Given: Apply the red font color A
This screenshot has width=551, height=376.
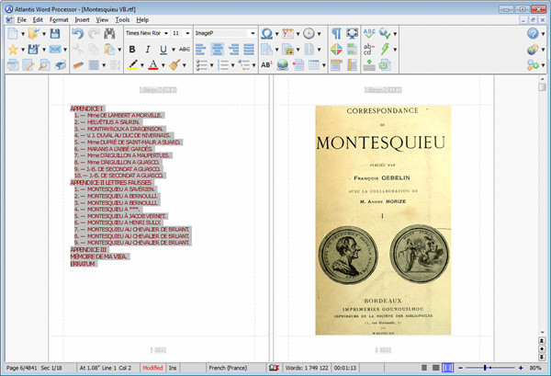Looking at the screenshot, I should pyautogui.click(x=152, y=64).
